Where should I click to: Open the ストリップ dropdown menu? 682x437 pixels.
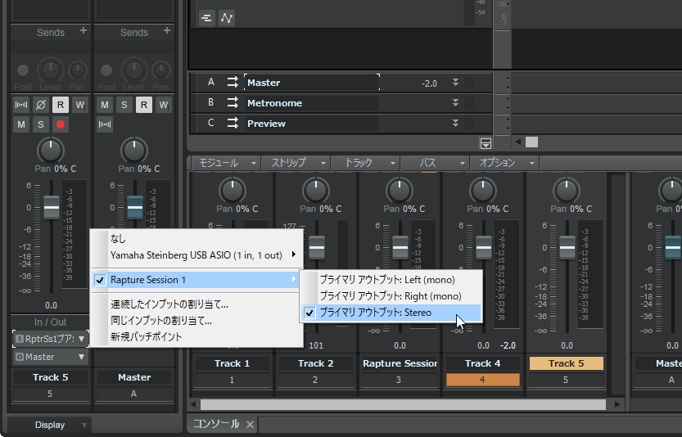pos(296,163)
